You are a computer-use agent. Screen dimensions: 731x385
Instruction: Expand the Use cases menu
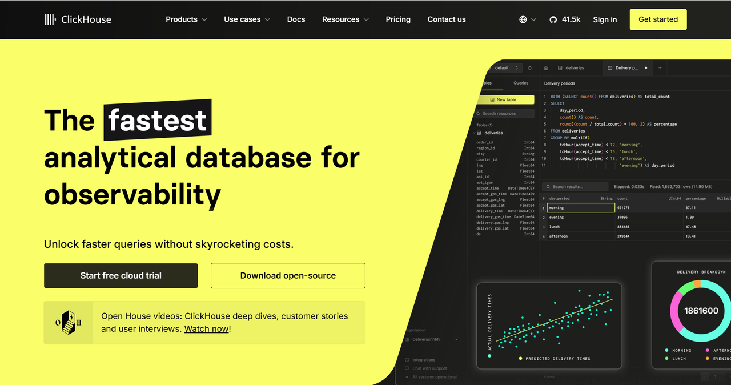(247, 19)
